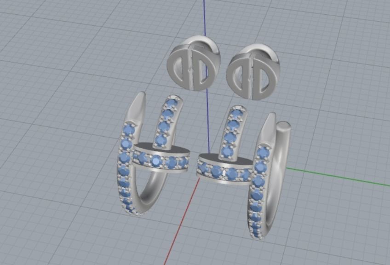Pick the right earring's flat gem-set disc

click(226, 170)
